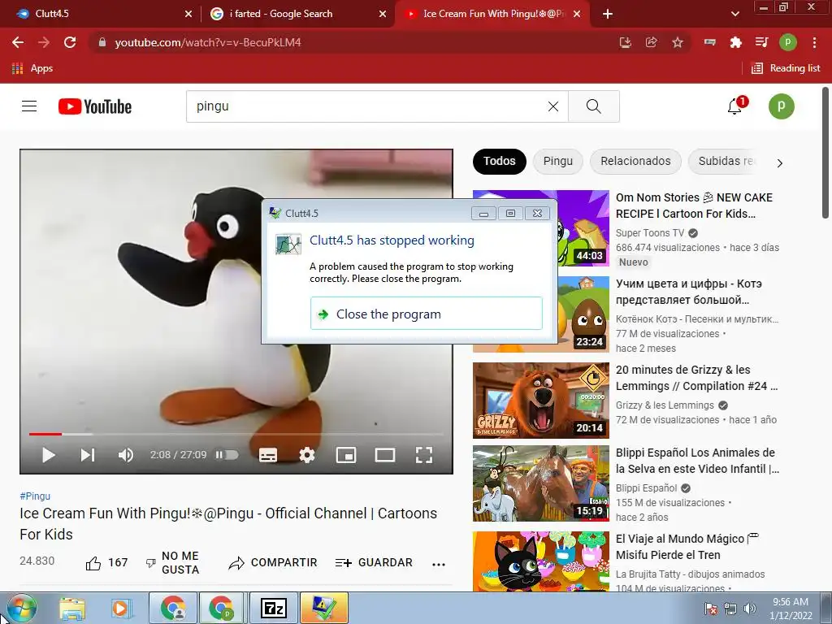832x624 pixels.
Task: Select the Pingu filter chip
Action: [x=557, y=162]
